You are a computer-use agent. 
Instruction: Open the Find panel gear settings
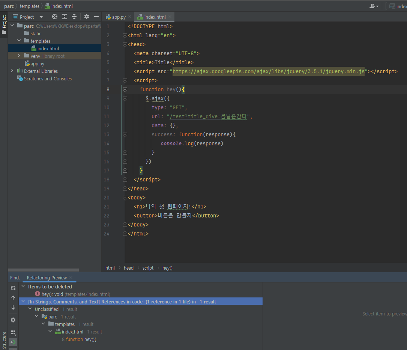click(x=13, y=320)
